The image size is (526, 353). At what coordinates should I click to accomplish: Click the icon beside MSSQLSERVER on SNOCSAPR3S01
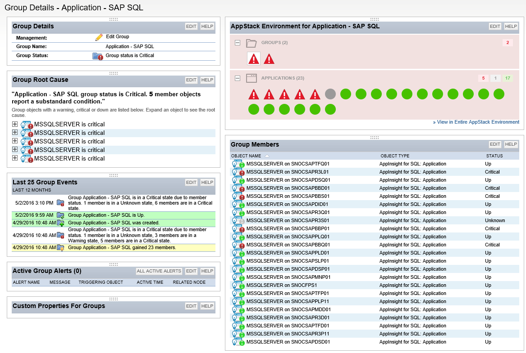click(x=238, y=221)
